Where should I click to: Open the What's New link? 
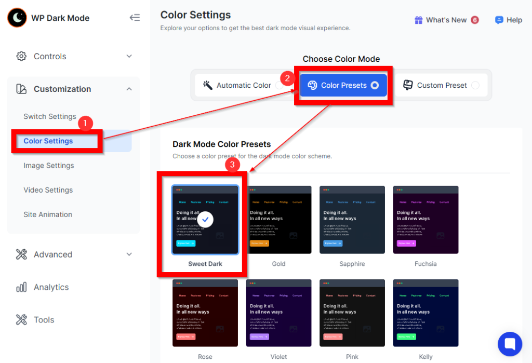(x=446, y=20)
